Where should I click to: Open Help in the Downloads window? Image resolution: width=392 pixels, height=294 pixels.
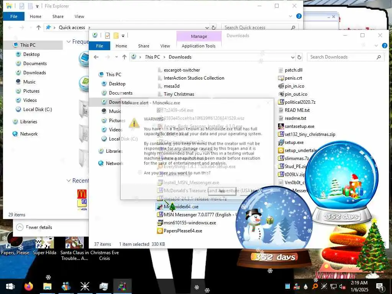384,46
